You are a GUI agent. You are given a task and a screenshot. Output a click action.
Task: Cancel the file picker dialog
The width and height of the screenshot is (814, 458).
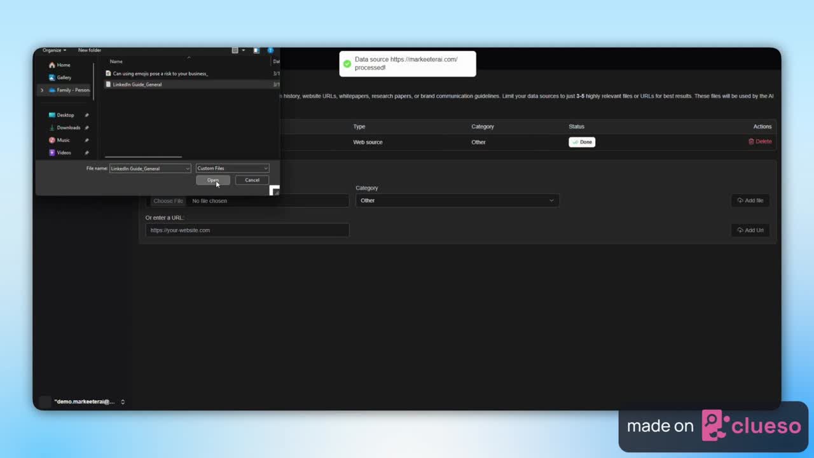252,180
